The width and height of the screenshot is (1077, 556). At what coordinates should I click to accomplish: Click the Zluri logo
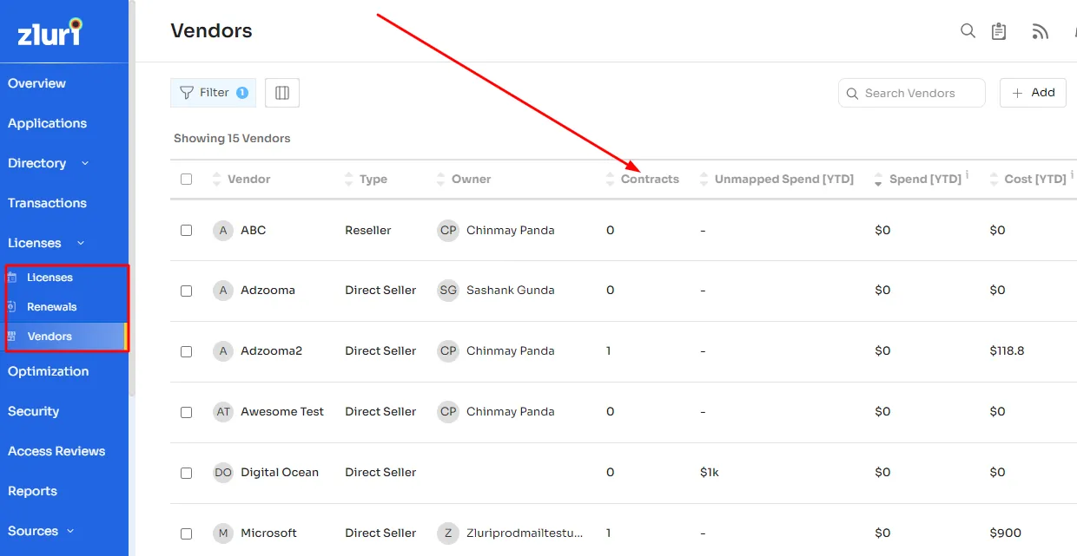[50, 31]
